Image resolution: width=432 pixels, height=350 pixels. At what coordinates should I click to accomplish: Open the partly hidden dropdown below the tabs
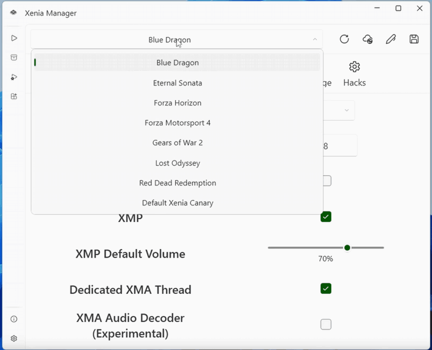tap(339, 110)
